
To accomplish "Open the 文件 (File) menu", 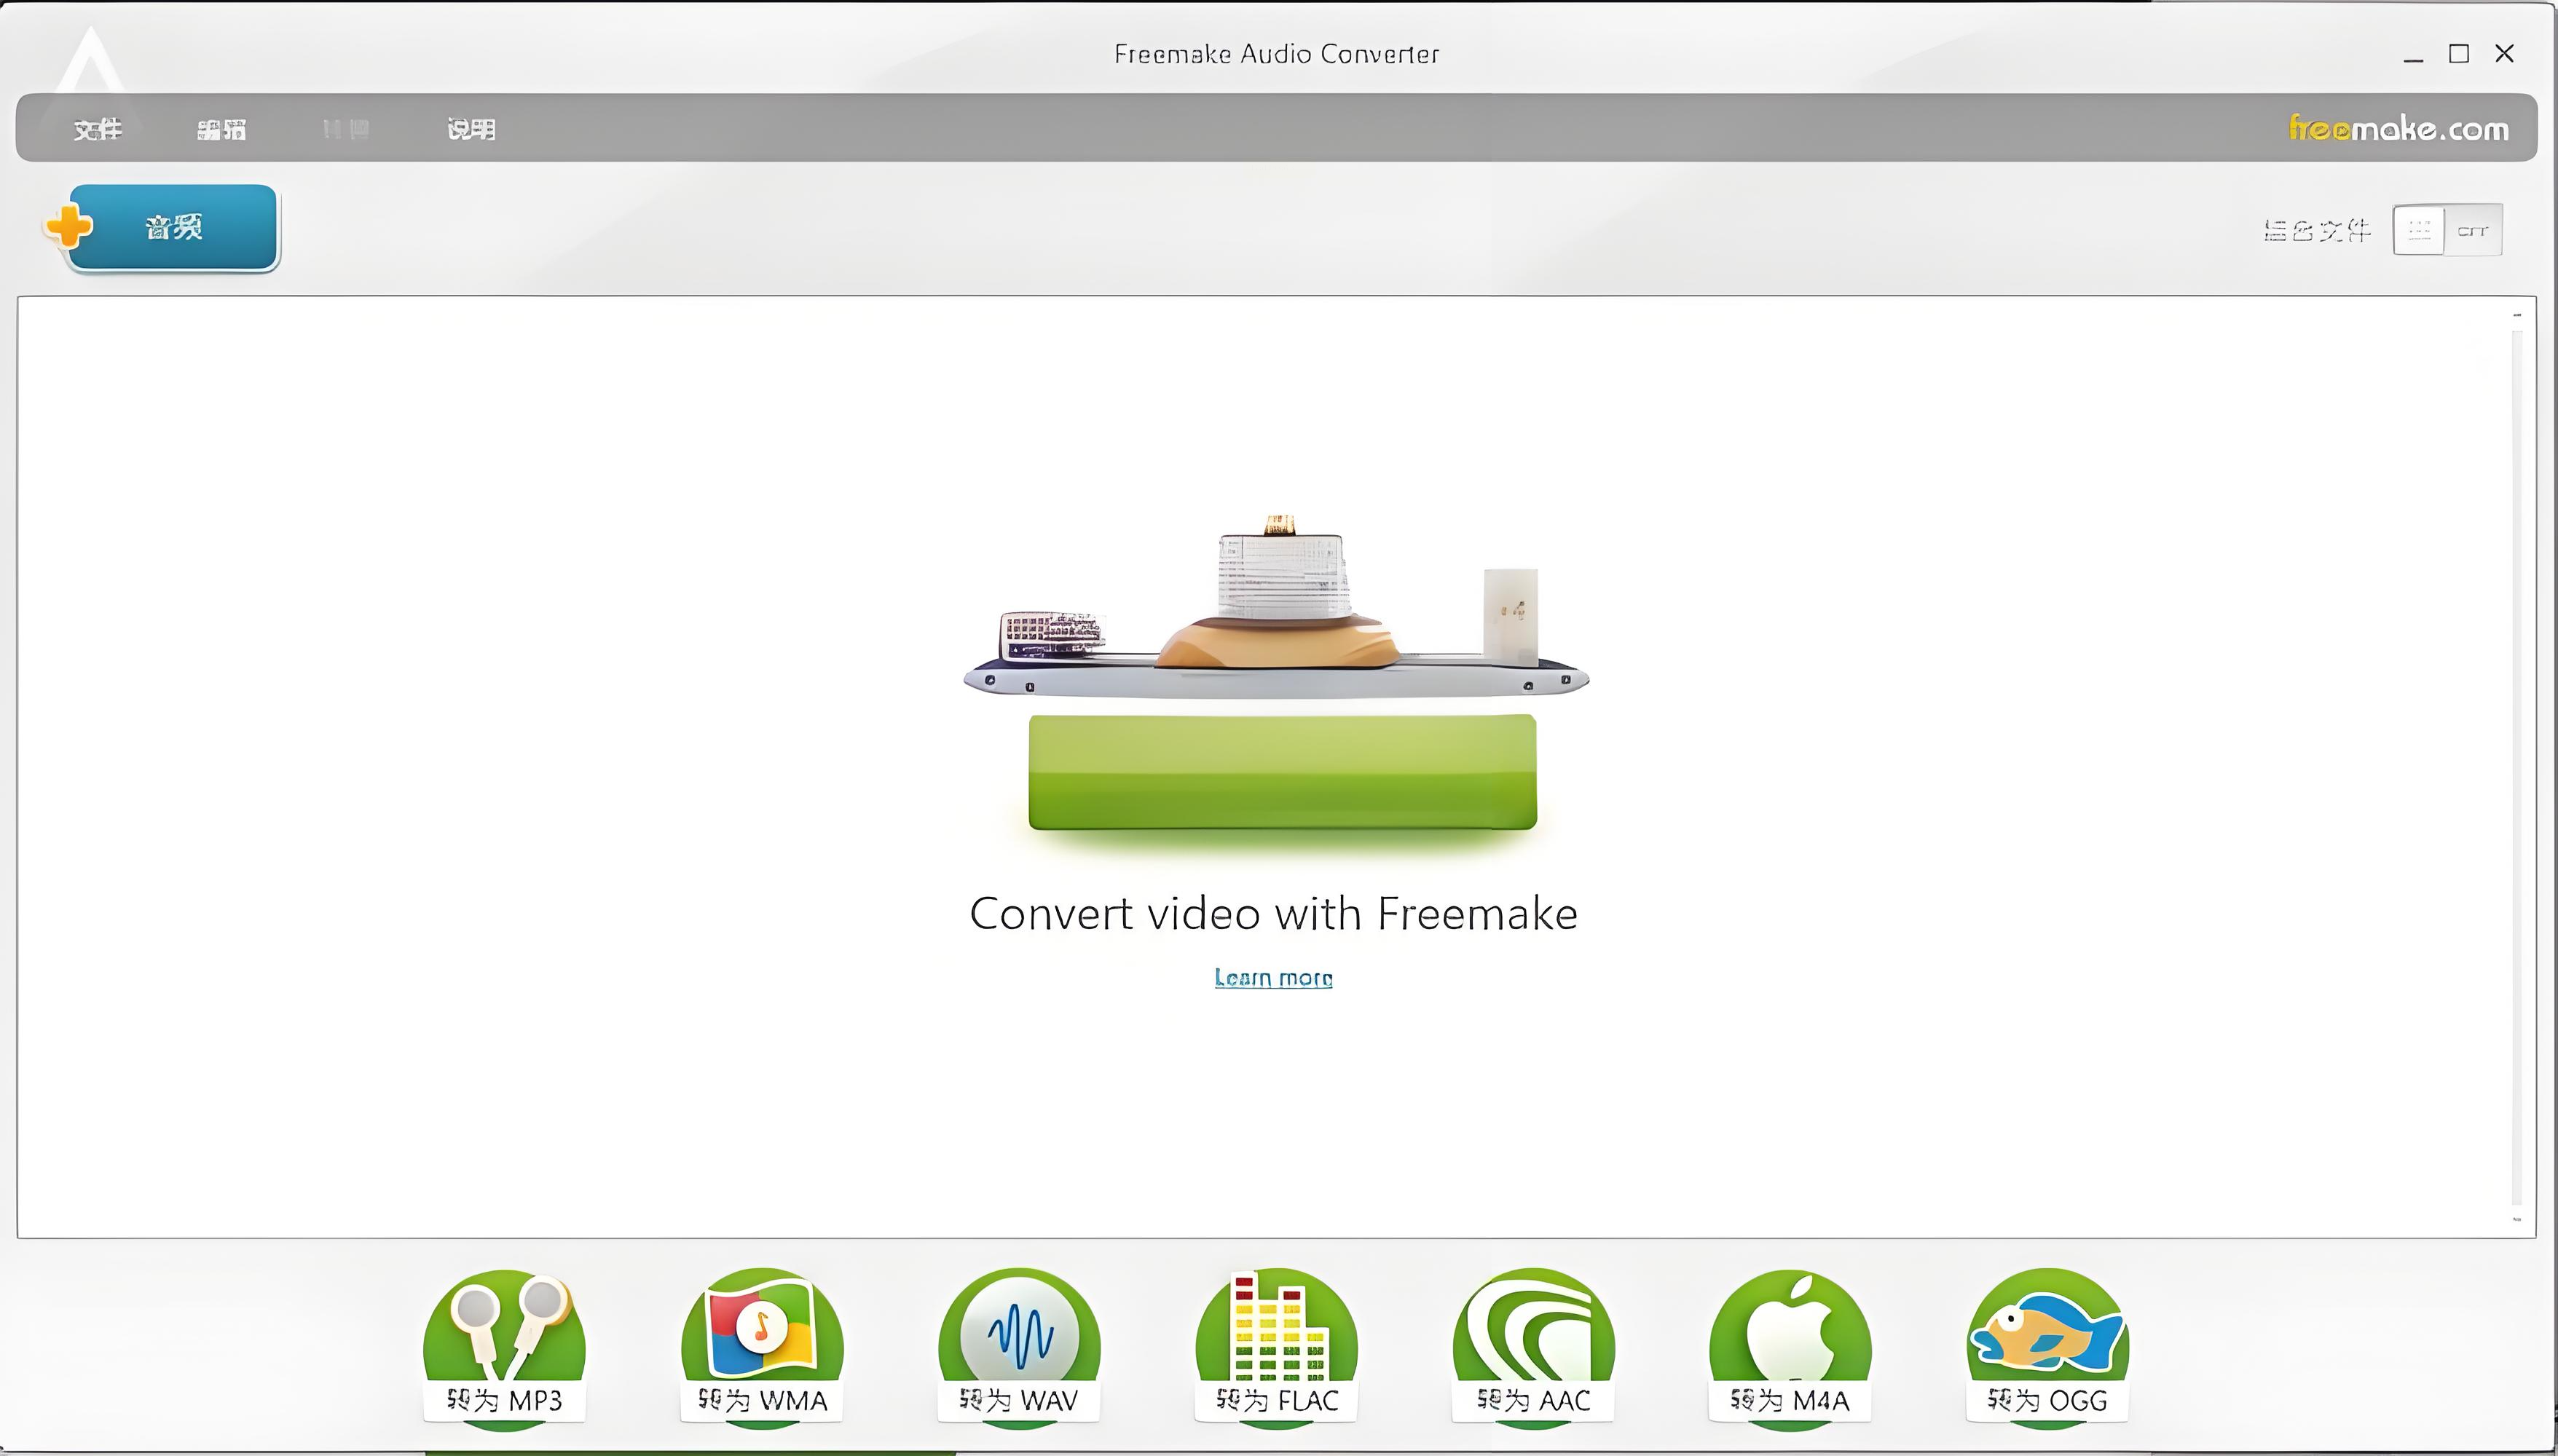I will [97, 129].
